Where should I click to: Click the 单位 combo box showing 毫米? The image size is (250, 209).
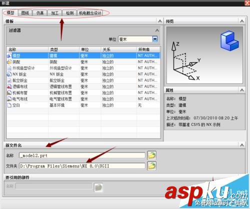coord(138,39)
